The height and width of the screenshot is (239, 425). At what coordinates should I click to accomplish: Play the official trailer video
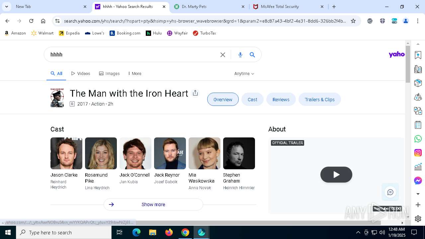point(336,175)
